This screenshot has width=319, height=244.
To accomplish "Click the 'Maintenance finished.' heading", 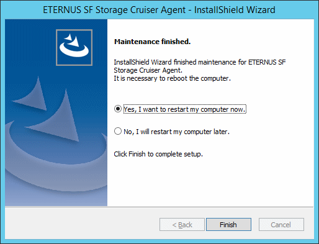I will pos(152,42).
